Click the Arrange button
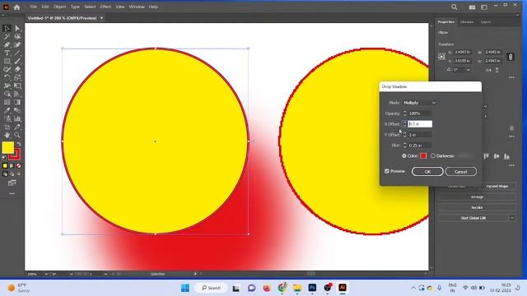 pyautogui.click(x=477, y=197)
